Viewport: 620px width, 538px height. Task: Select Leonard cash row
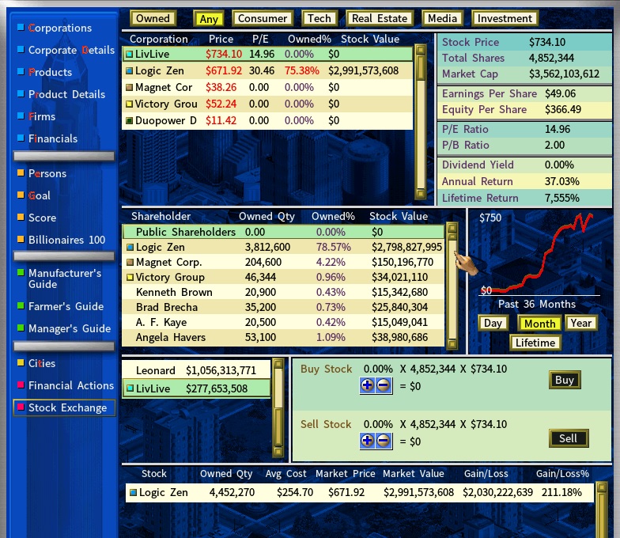pos(196,370)
